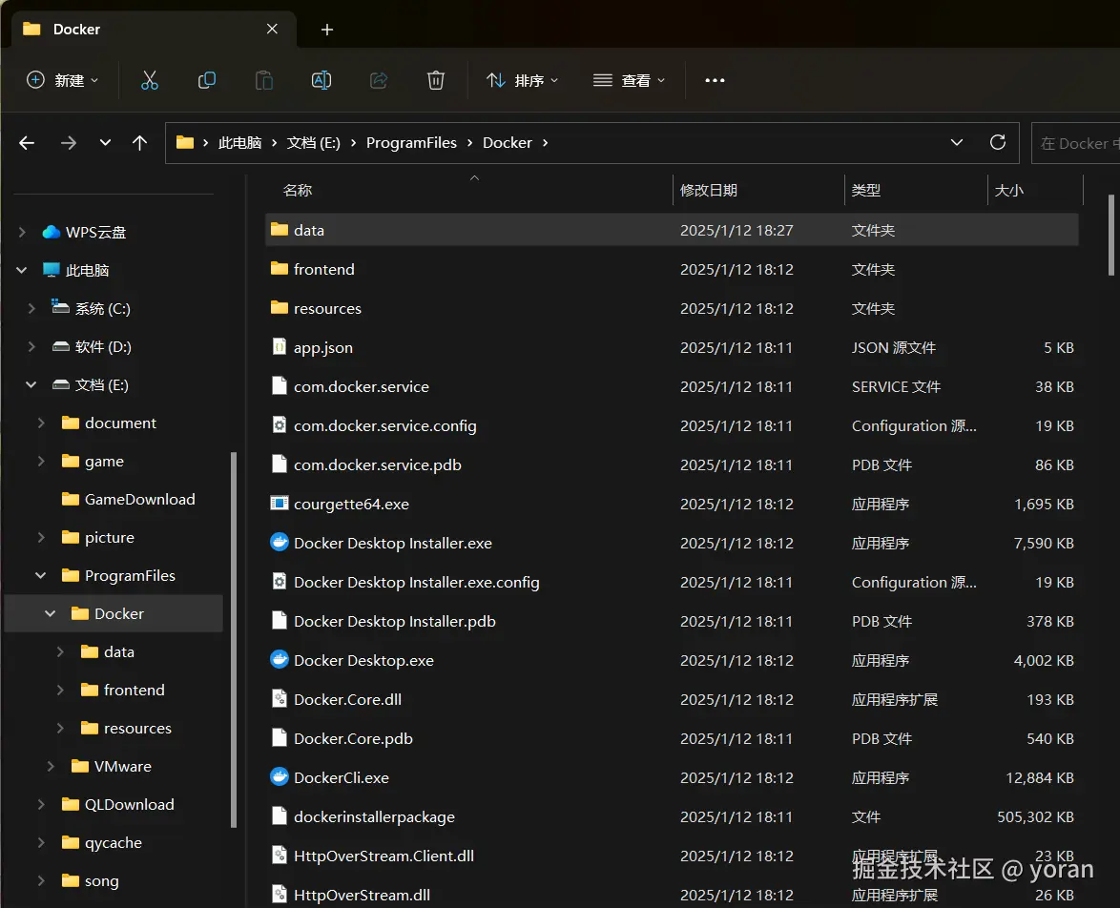This screenshot has width=1120, height=908.
Task: Click the HttpOverStream.Client.dll file icon
Action: coord(280,856)
